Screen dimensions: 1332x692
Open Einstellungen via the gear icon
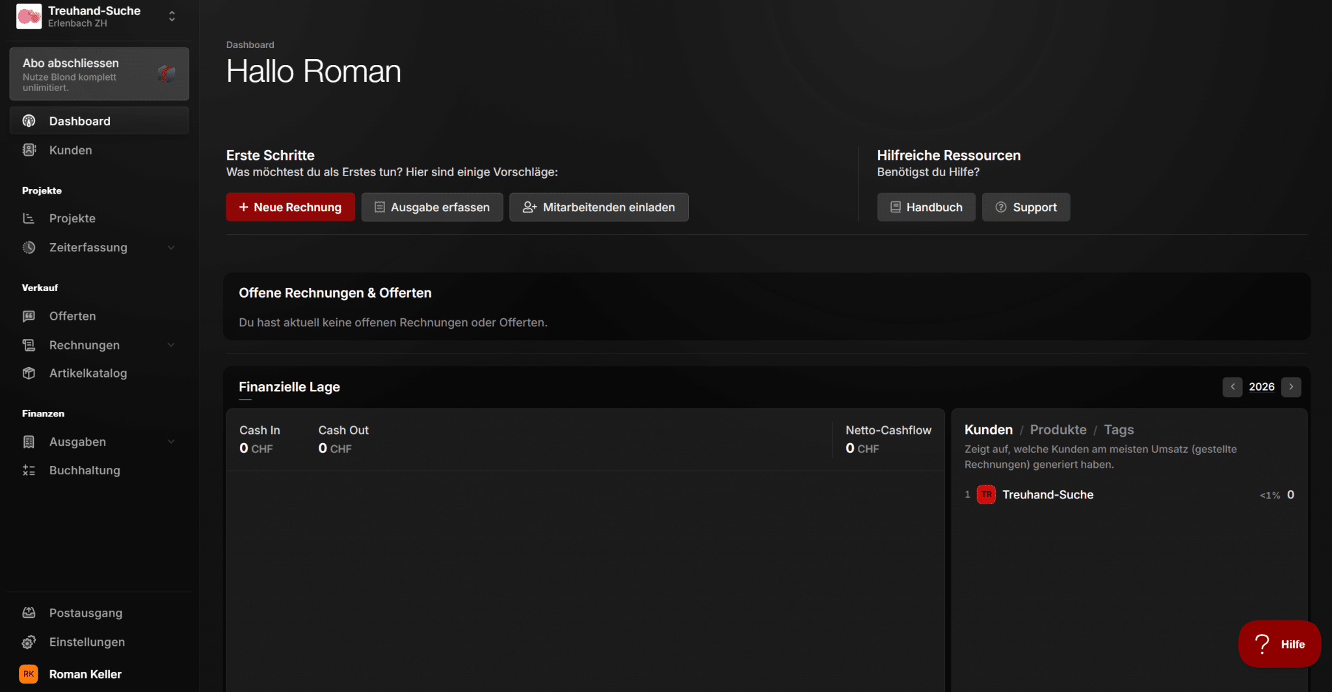pos(29,642)
